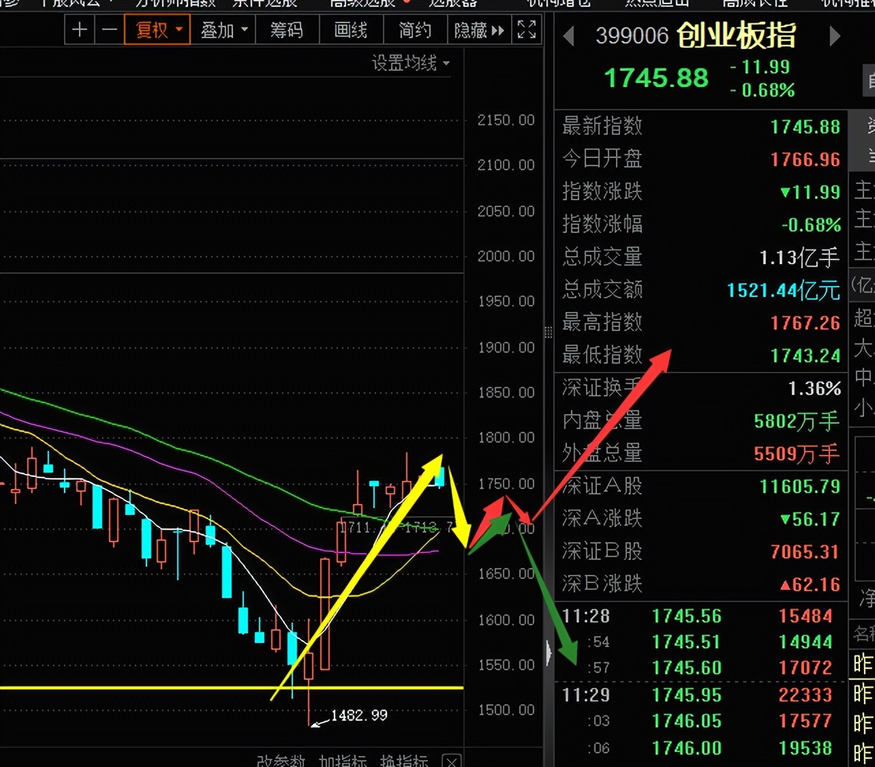875x767 pixels.
Task: Select the 画线 drawing tool
Action: click(x=351, y=30)
